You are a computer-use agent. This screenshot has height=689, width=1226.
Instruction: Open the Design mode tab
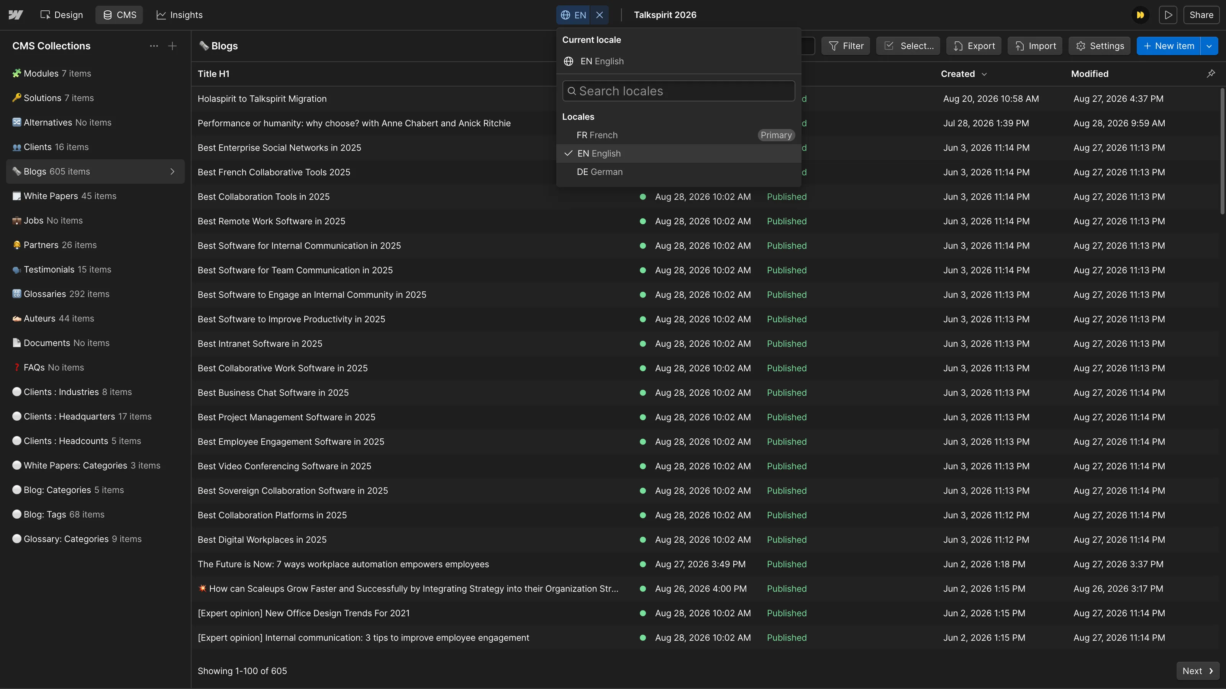tap(62, 15)
